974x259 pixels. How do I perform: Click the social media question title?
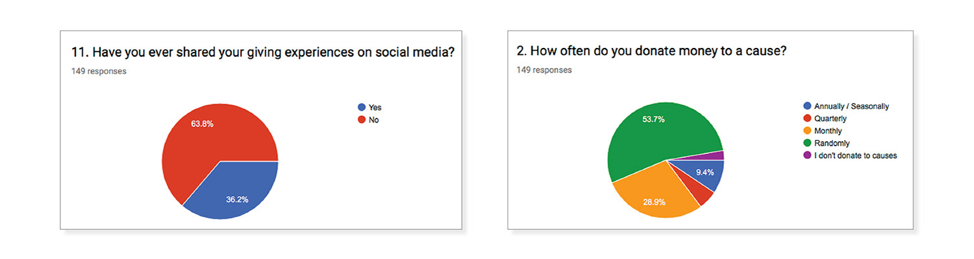[262, 53]
